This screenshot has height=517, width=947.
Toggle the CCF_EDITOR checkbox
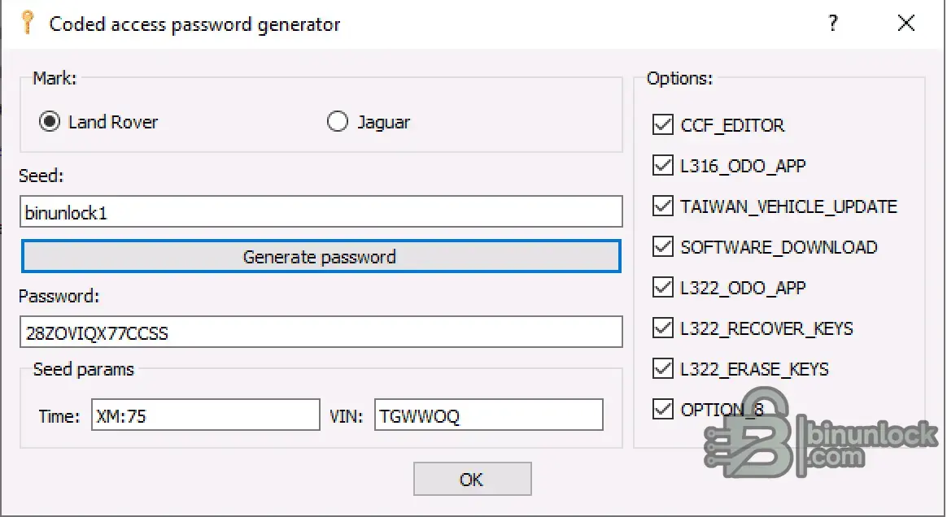662,125
